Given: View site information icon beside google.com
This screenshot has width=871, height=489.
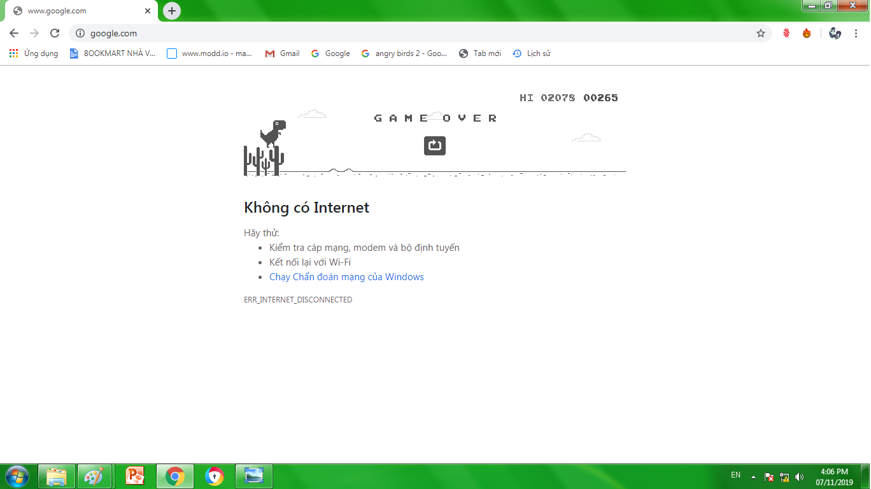Looking at the screenshot, I should tap(80, 33).
